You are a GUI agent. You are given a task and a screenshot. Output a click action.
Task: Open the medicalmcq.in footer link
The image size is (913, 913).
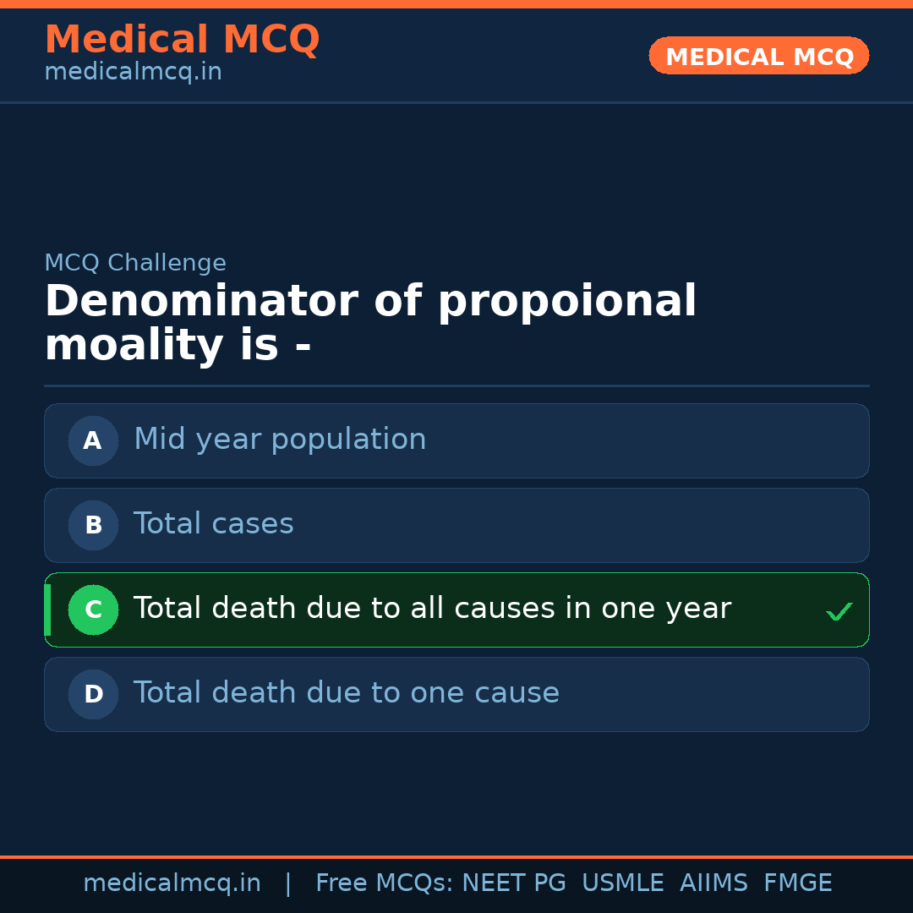pos(172,882)
